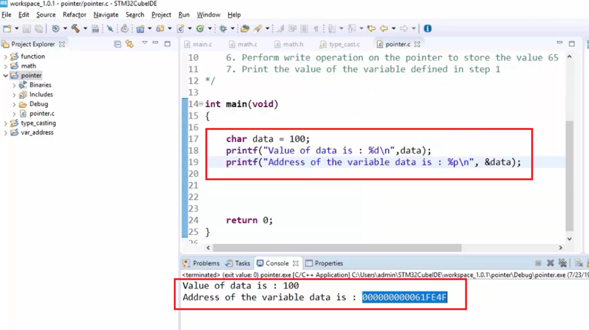Open the New file dropdown arrow
Image resolution: width=589 pixels, height=330 pixels.
(17, 28)
